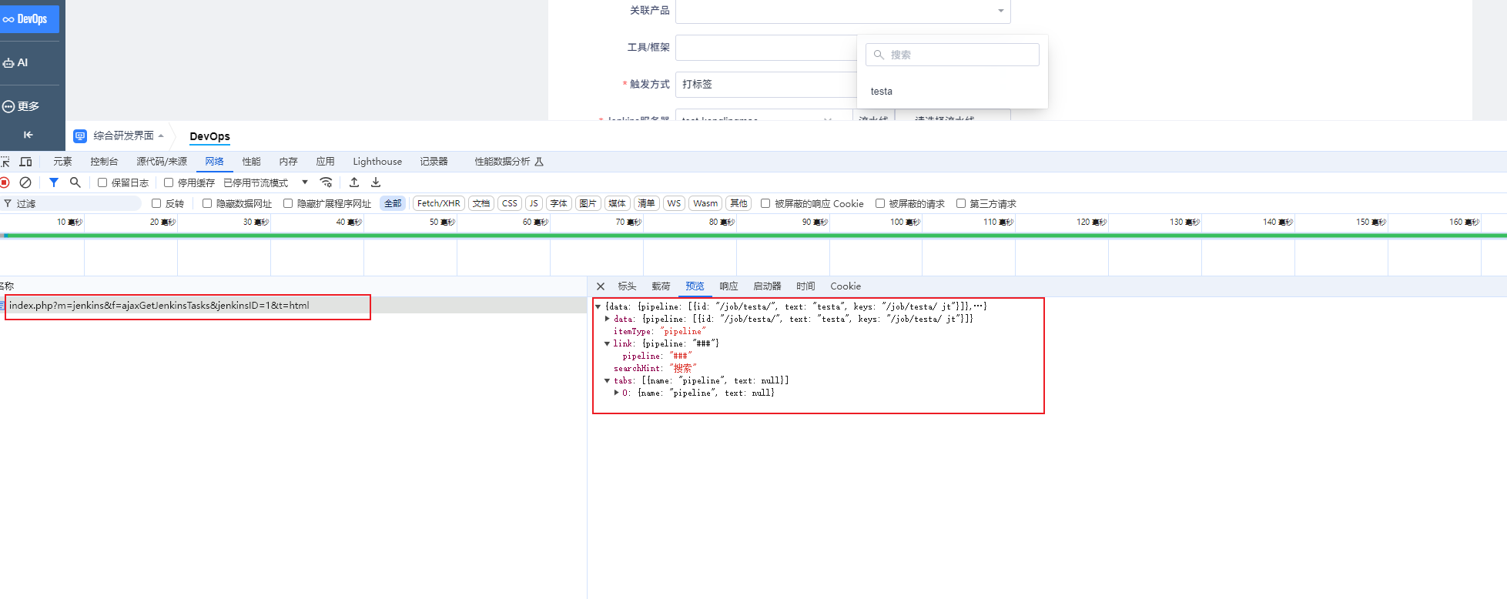Screen dimensions: 1507x599
Task: Open the AI sidebar item
Action: click(x=15, y=63)
